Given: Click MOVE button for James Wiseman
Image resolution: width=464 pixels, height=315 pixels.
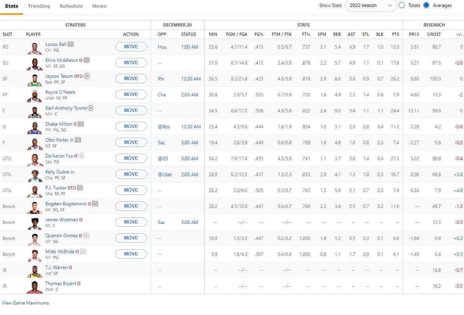Looking at the screenshot, I should [x=131, y=222].
